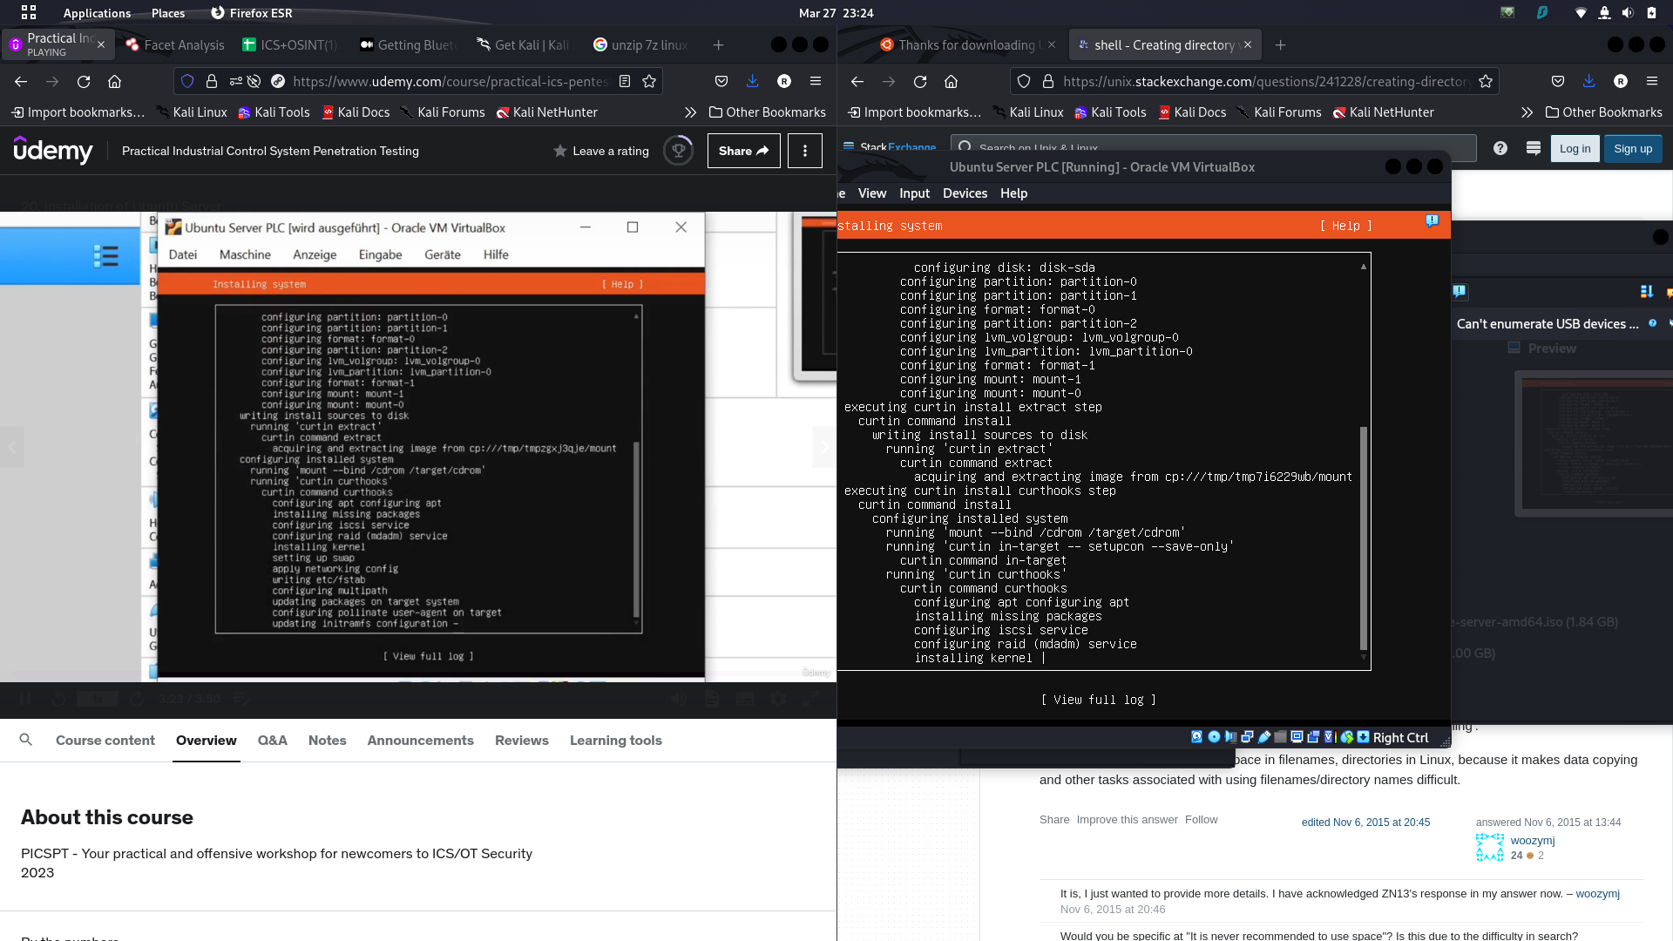Open the video transcript panel

click(x=712, y=699)
